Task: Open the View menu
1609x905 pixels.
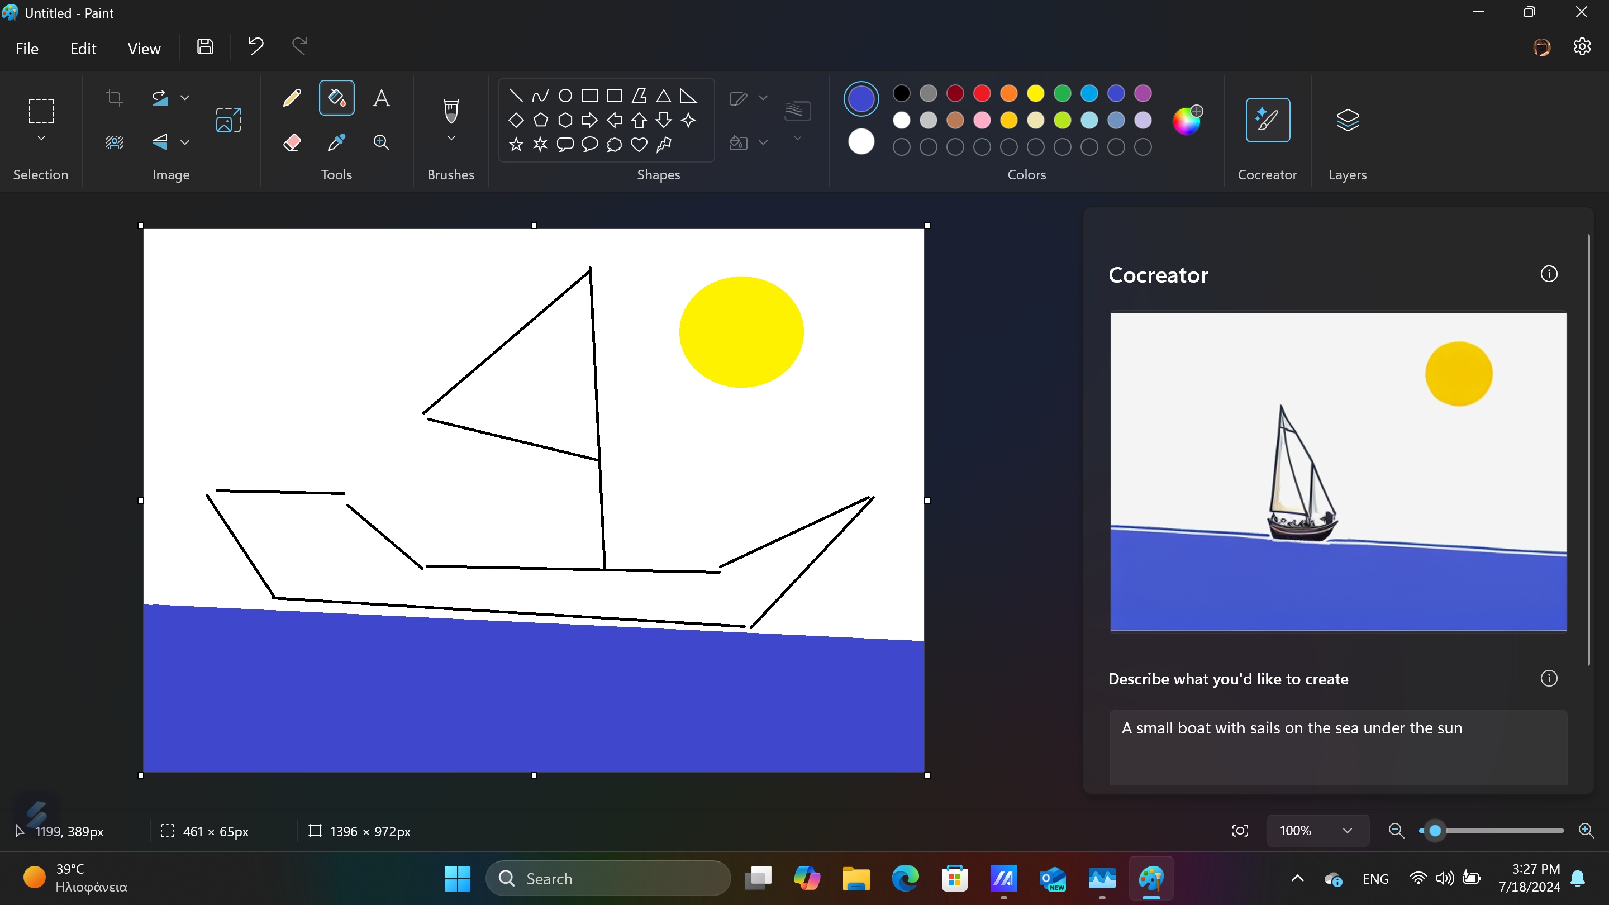Action: pyautogui.click(x=144, y=49)
